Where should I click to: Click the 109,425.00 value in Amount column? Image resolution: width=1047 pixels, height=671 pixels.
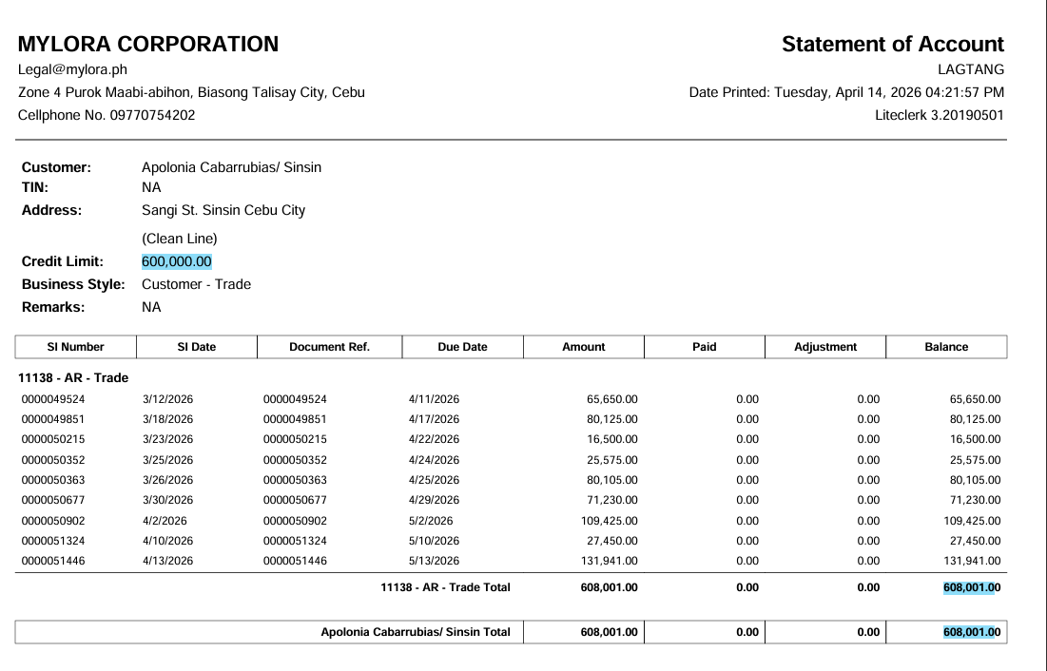609,521
